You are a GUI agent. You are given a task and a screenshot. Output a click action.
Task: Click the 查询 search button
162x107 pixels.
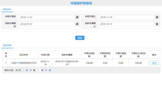(x=80, y=38)
